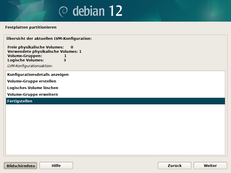Click the "Volume-Gruppen" count line
Viewport: 231px width, 173px height.
coord(37,56)
